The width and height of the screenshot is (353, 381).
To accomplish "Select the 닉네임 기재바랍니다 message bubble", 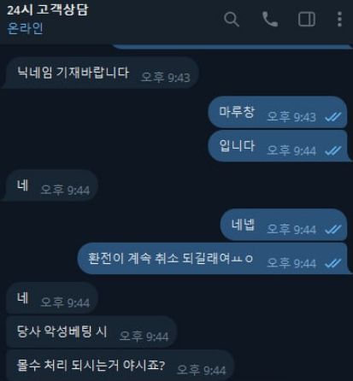I will [100, 73].
